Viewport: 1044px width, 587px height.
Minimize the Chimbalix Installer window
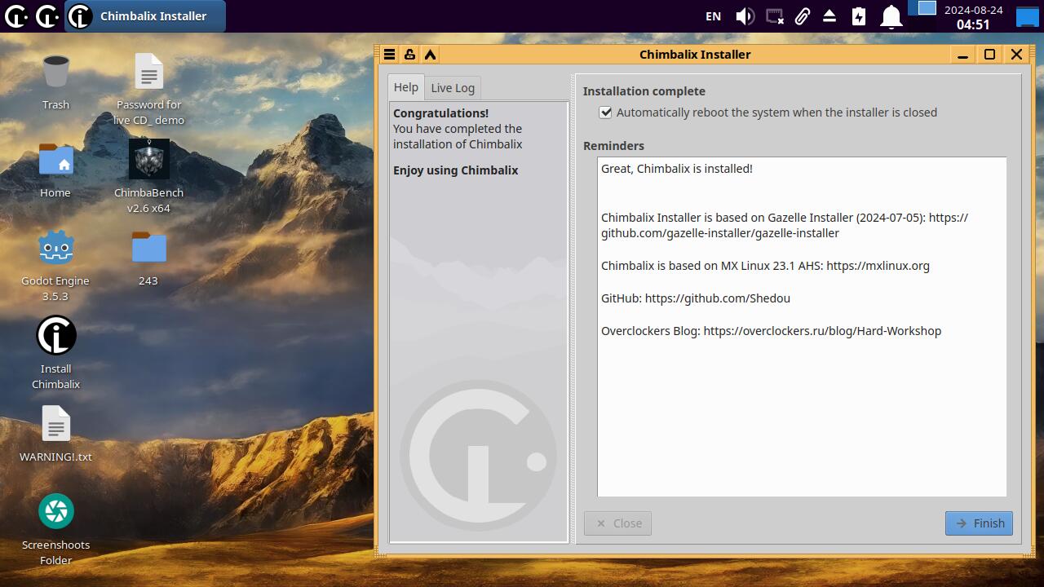coord(962,55)
